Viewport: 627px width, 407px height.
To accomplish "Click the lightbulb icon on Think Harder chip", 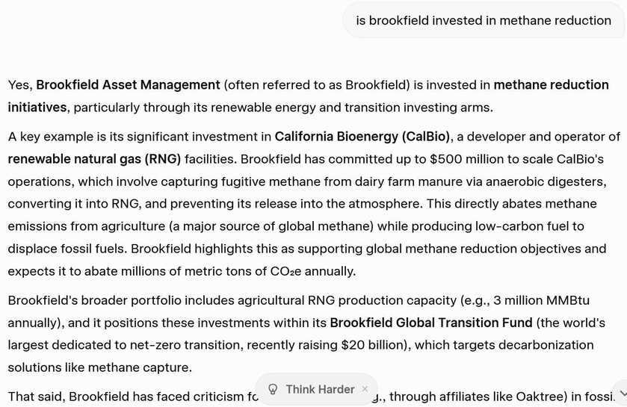I will [x=273, y=389].
